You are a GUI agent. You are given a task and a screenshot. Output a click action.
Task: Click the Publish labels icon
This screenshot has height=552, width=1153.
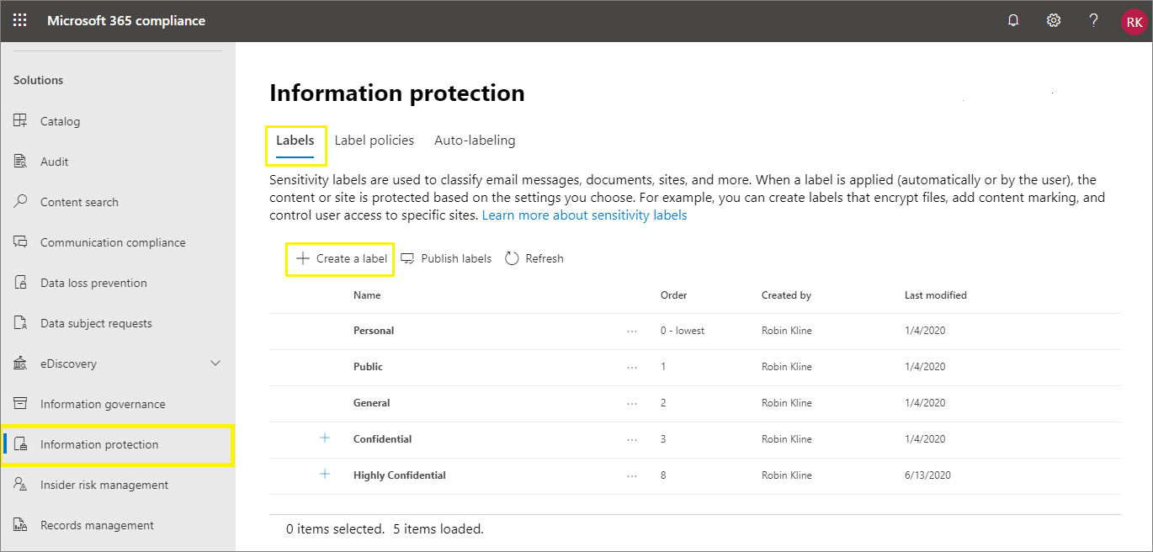407,259
